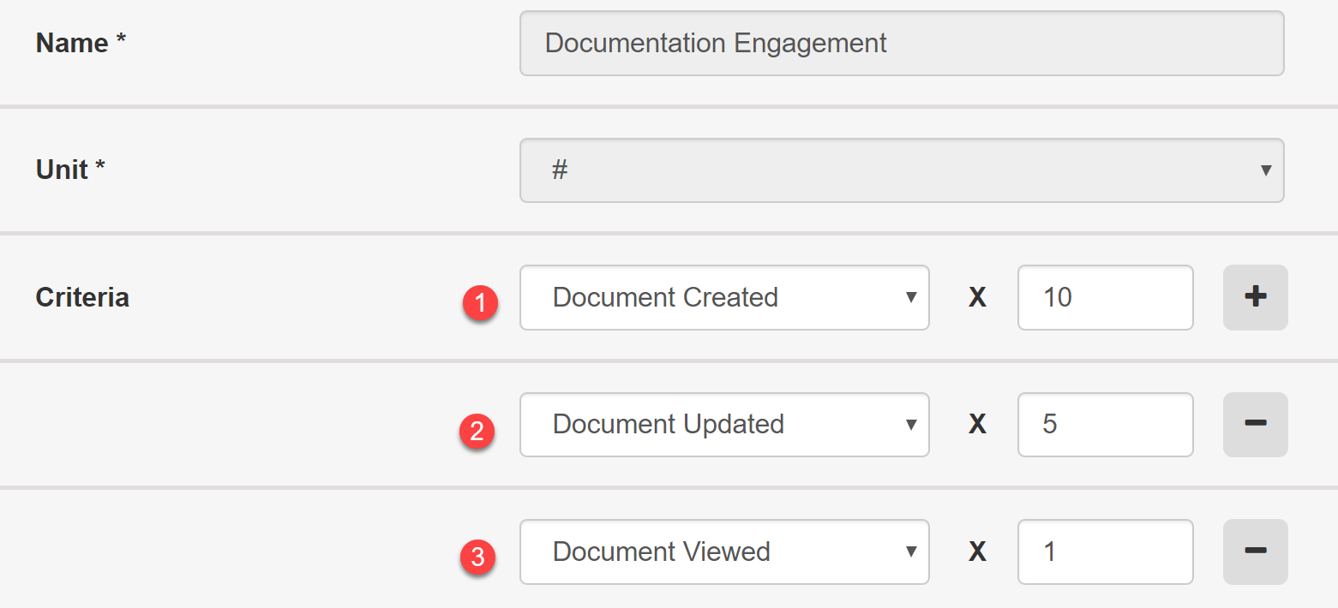Click the minus icon beside Document Updated
The width and height of the screenshot is (1338, 608).
click(1254, 425)
